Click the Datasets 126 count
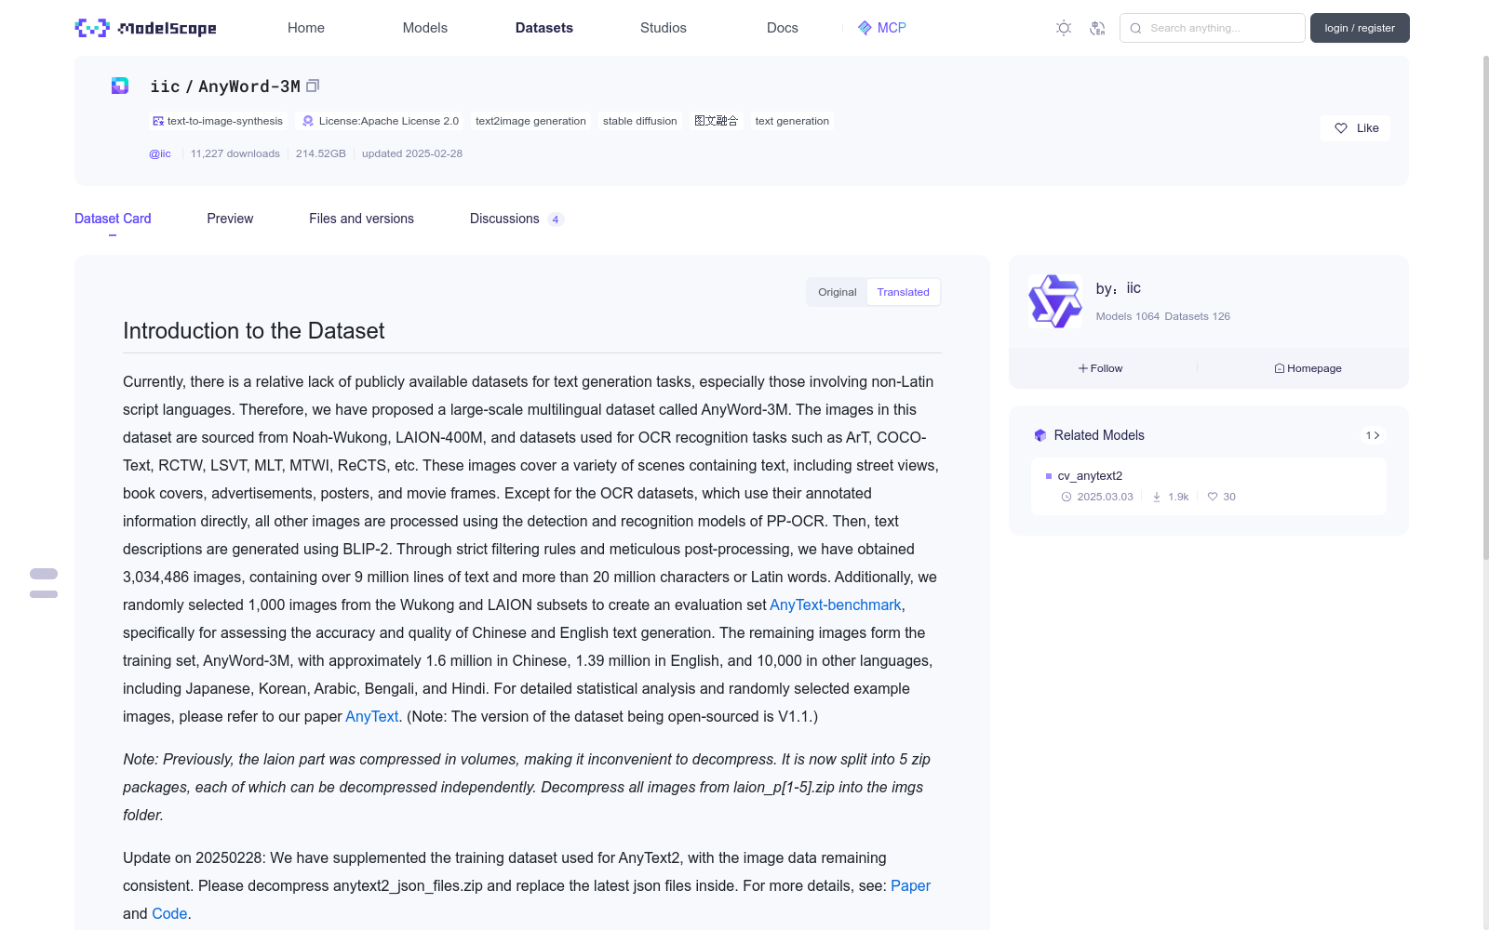 pyautogui.click(x=1198, y=316)
